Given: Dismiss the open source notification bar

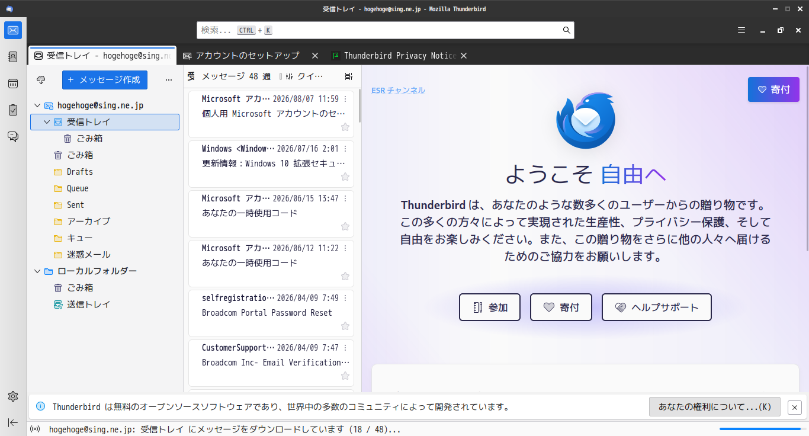Looking at the screenshot, I should click(795, 407).
